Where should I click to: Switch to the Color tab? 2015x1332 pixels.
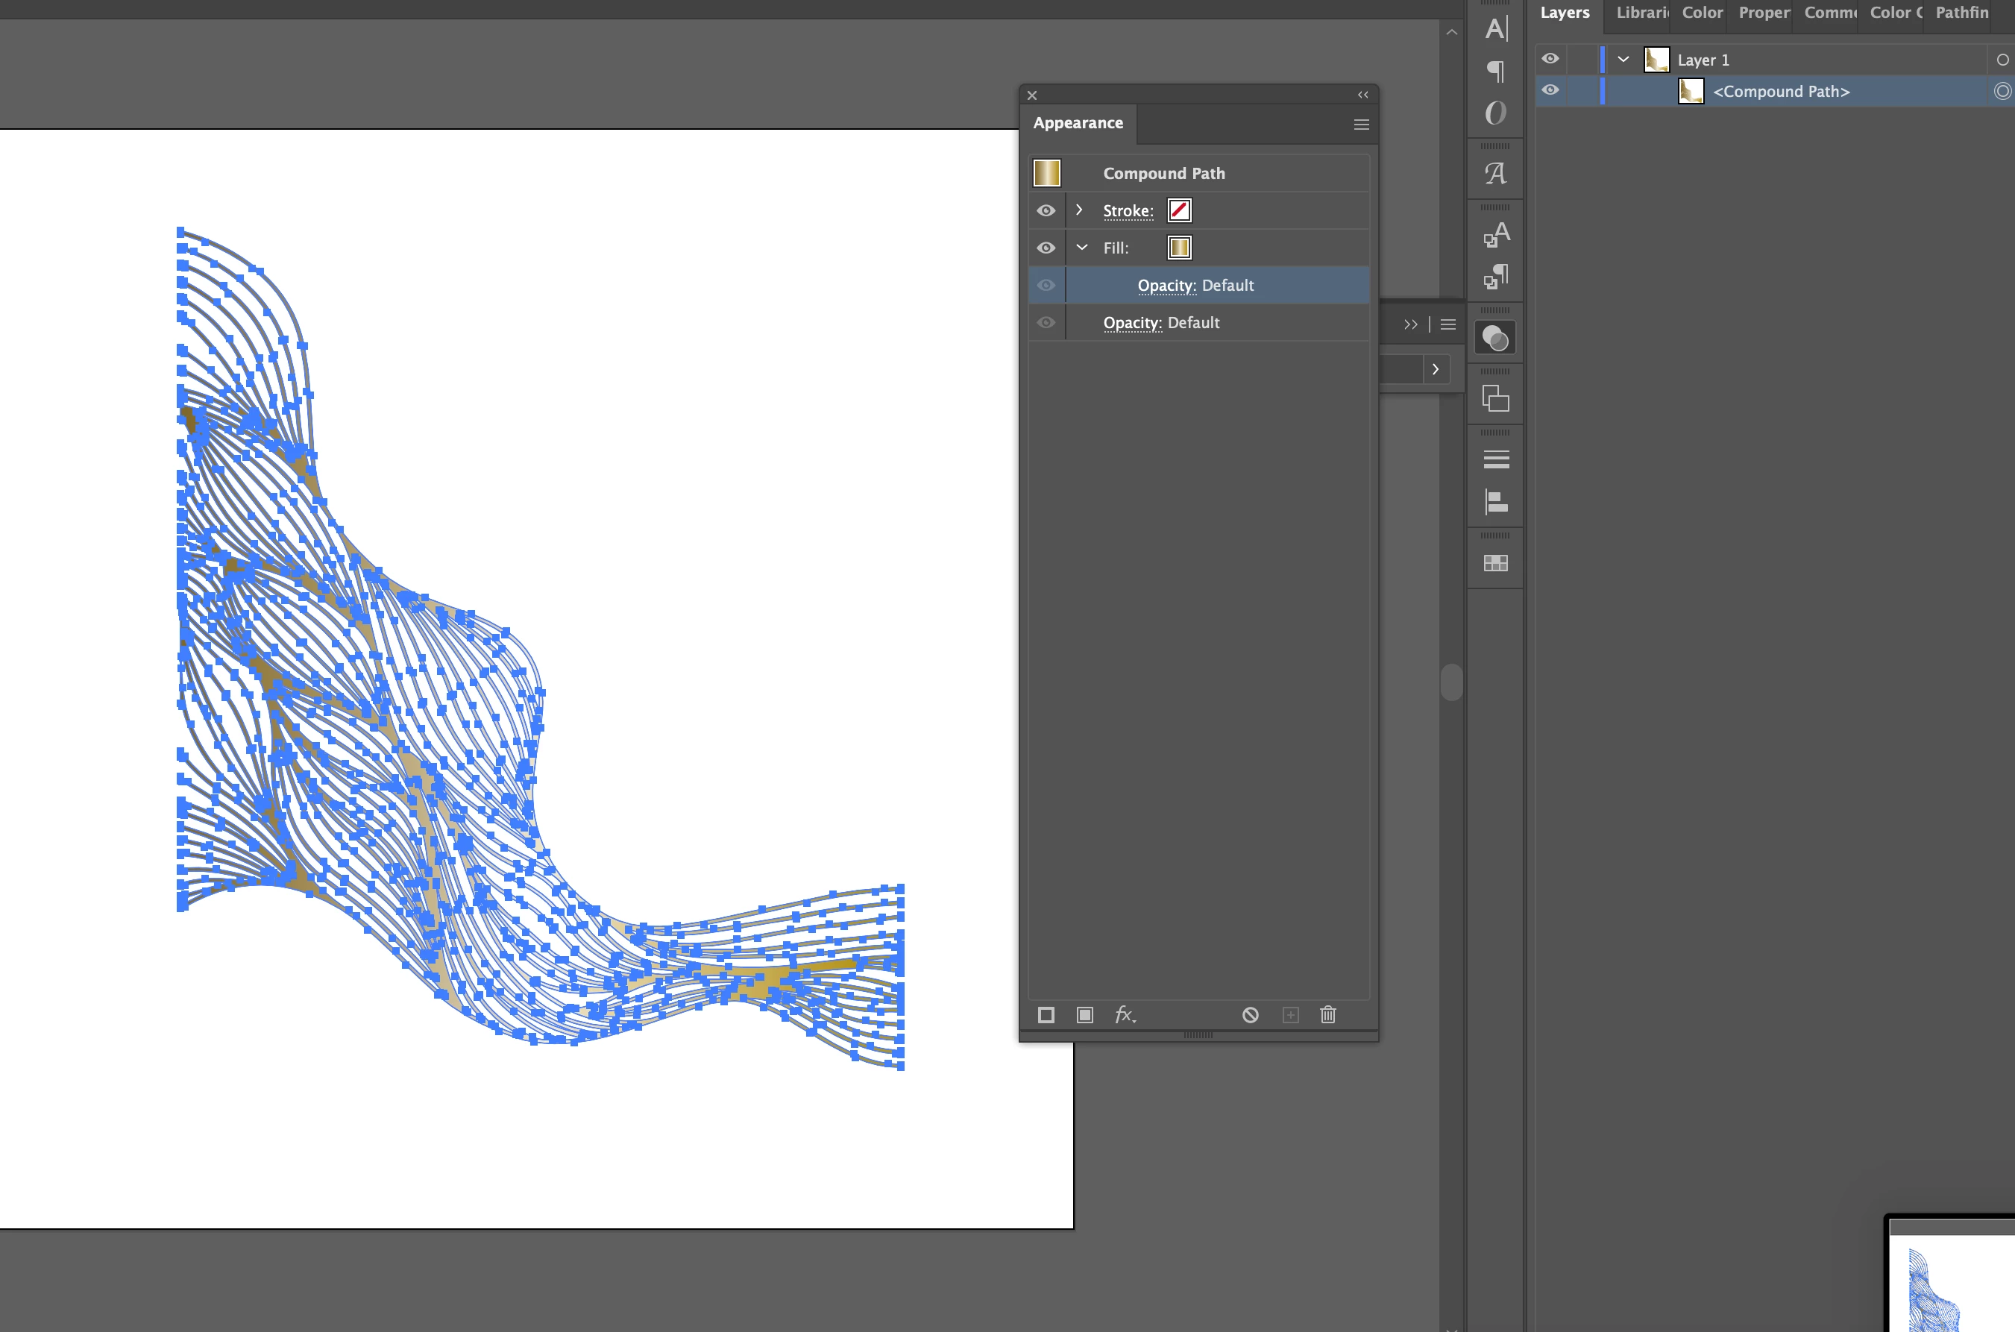[x=1702, y=13]
